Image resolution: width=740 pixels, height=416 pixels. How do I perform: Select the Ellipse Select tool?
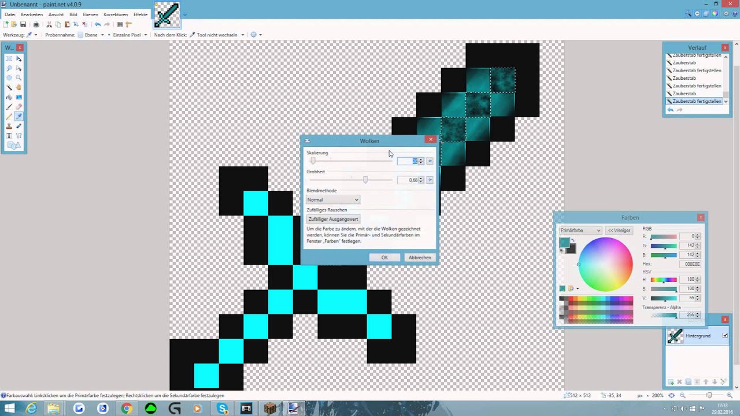[x=9, y=77]
